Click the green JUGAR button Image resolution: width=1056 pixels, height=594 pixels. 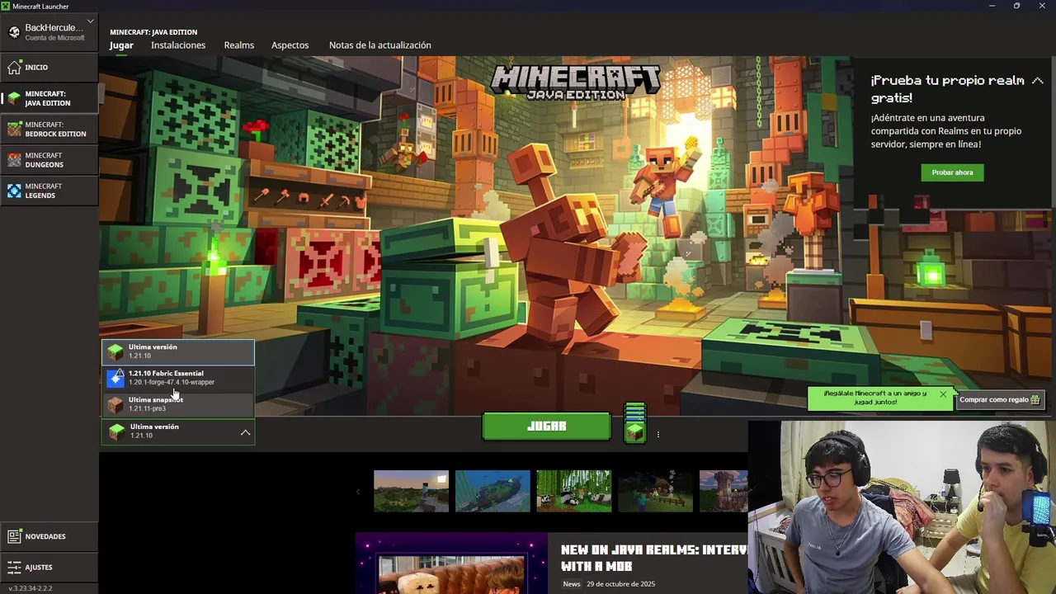coord(547,427)
